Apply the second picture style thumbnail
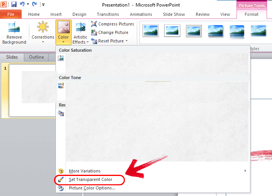 (x=172, y=31)
